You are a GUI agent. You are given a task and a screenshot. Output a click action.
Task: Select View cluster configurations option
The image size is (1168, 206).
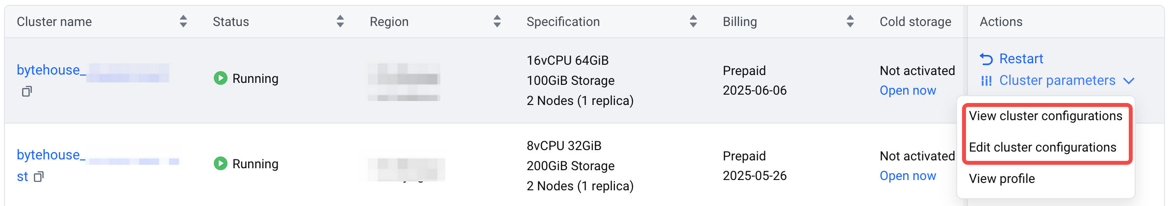pos(1045,116)
